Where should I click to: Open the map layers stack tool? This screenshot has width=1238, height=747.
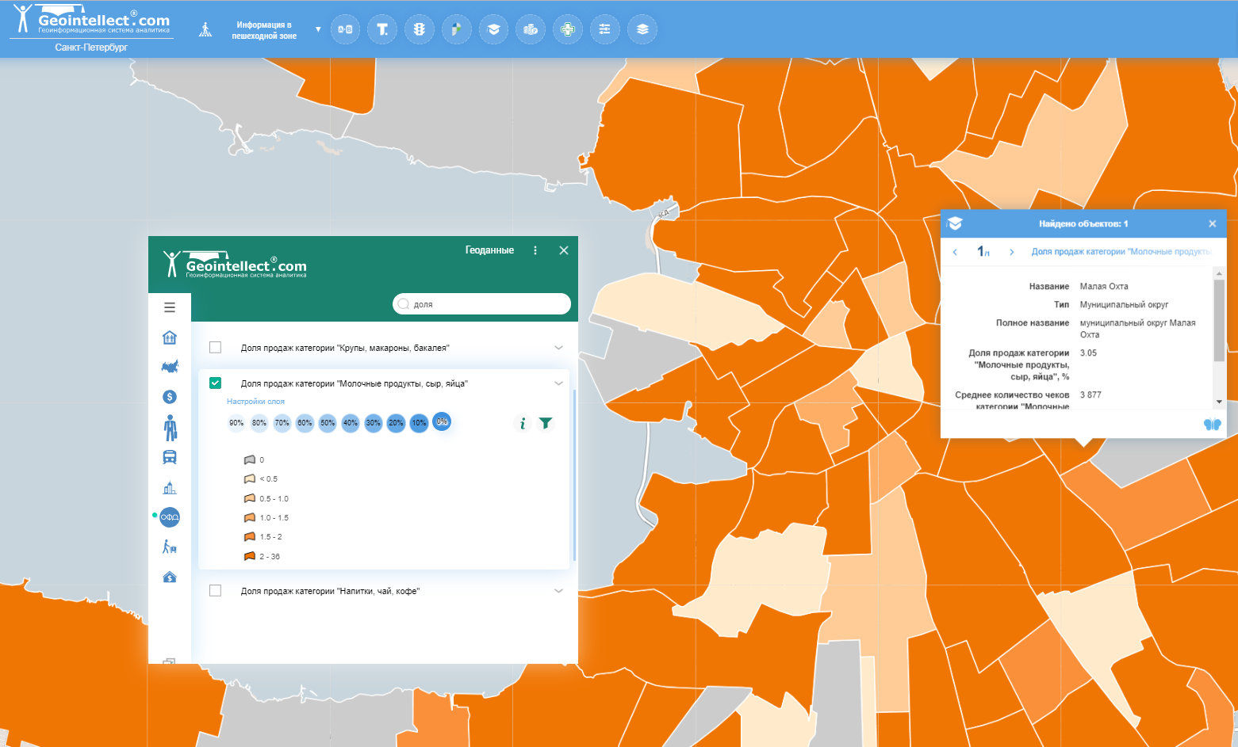coord(642,29)
